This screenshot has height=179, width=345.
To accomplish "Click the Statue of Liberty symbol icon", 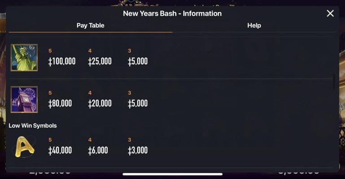I will click(24, 57).
